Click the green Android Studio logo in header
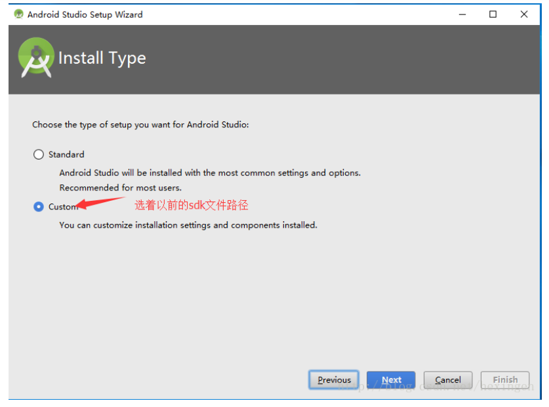 (35, 58)
